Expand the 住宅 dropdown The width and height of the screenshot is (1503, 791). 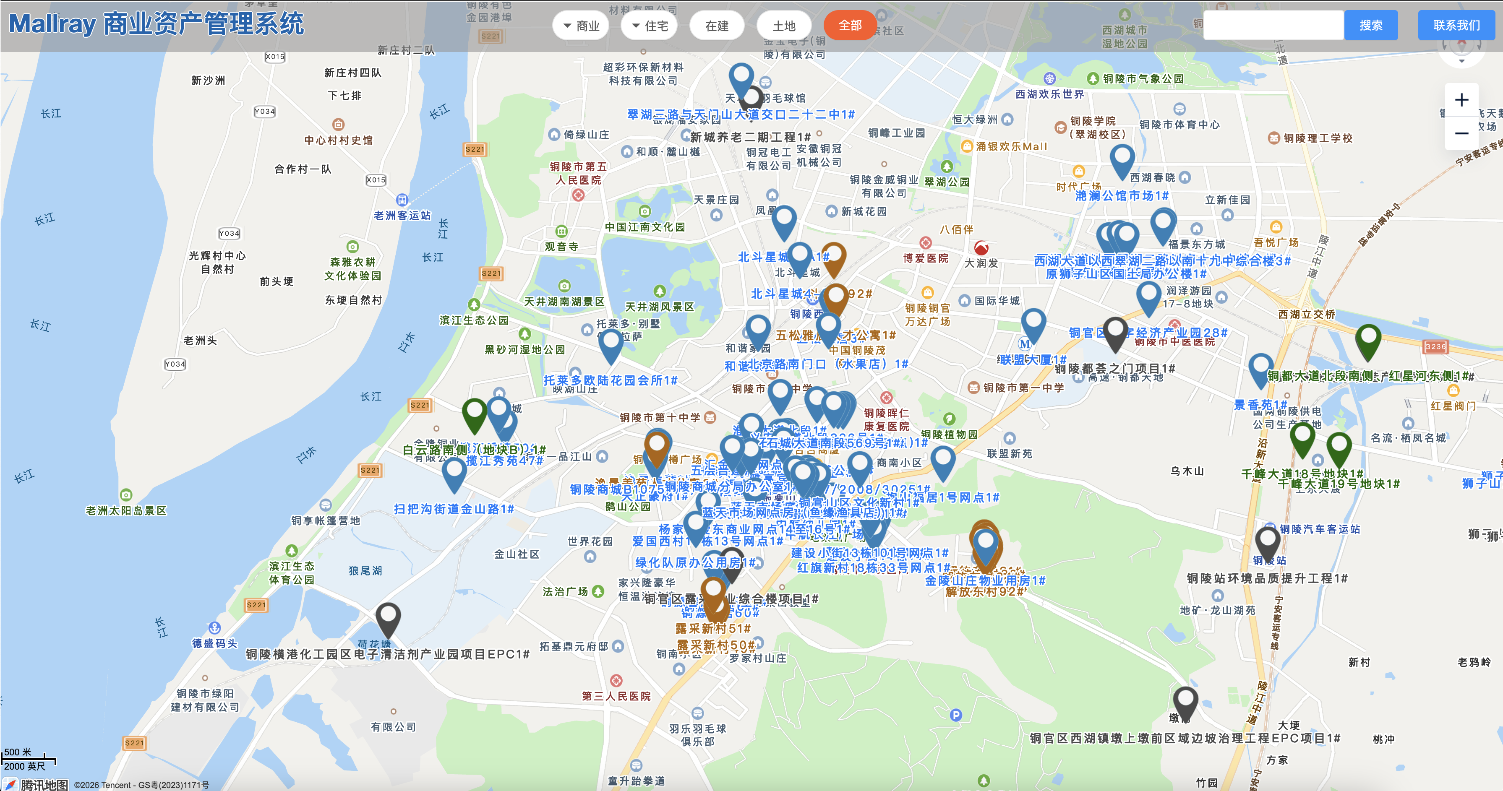click(650, 26)
